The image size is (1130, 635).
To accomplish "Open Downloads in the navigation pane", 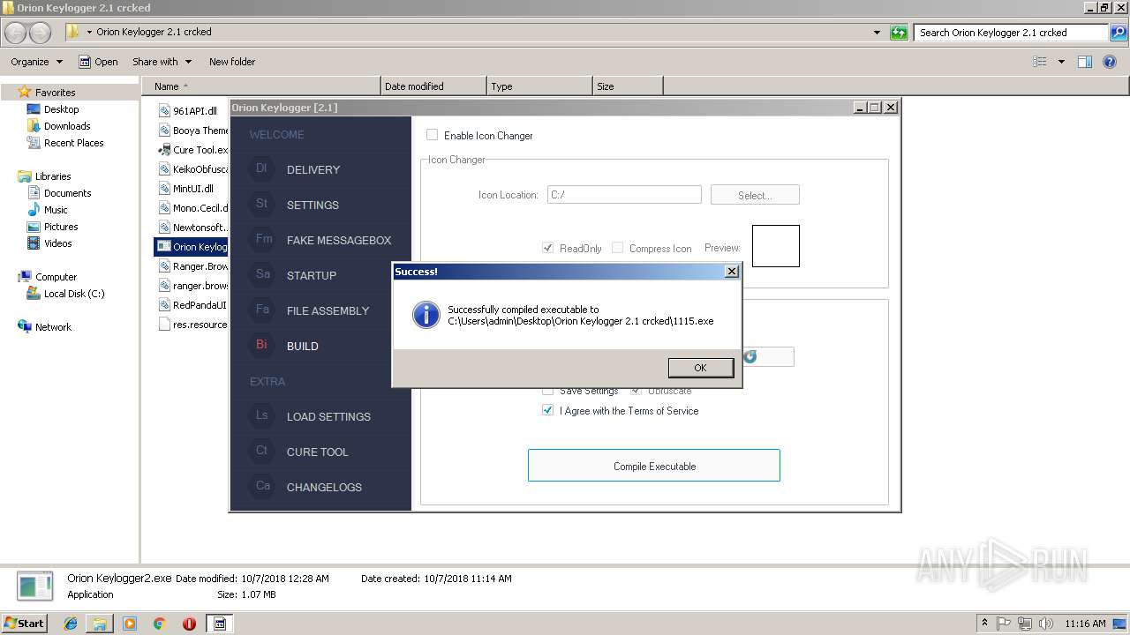I will [x=67, y=126].
